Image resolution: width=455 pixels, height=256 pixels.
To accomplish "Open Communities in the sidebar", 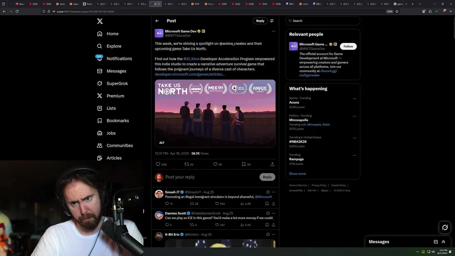I will 115,146.
